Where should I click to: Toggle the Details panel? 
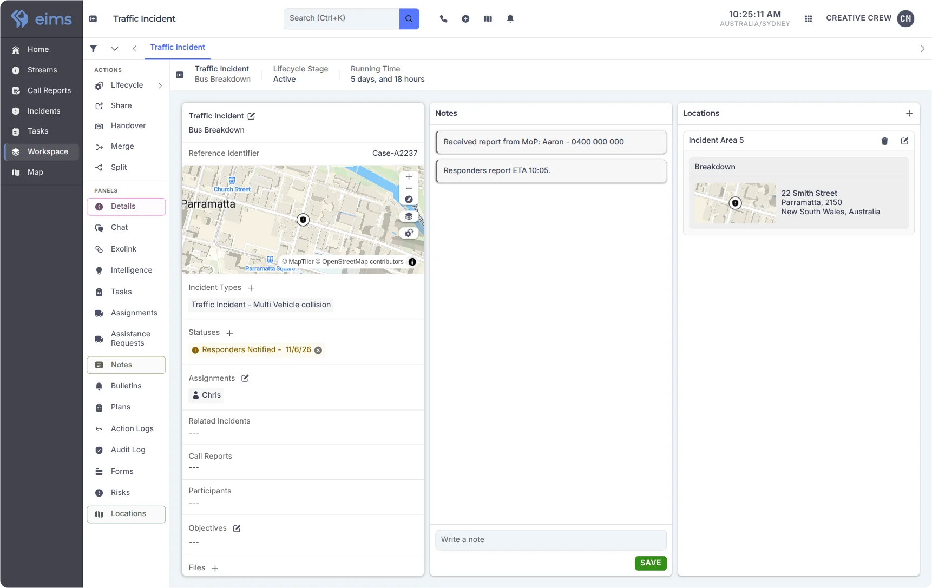pyautogui.click(x=126, y=207)
